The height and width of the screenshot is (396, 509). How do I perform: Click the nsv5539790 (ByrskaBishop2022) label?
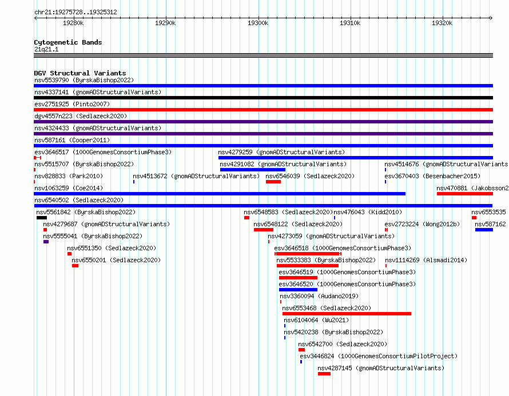point(84,80)
